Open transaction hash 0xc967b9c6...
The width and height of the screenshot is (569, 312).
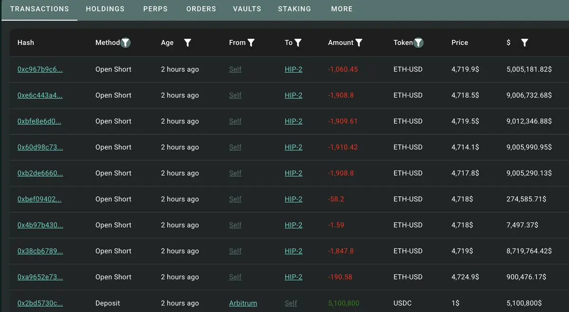click(x=40, y=69)
